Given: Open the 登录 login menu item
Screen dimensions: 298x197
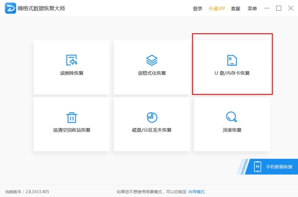Looking at the screenshot, I should point(198,8).
